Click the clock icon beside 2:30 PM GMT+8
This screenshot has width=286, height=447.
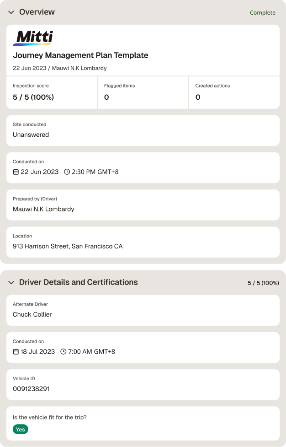pos(67,172)
